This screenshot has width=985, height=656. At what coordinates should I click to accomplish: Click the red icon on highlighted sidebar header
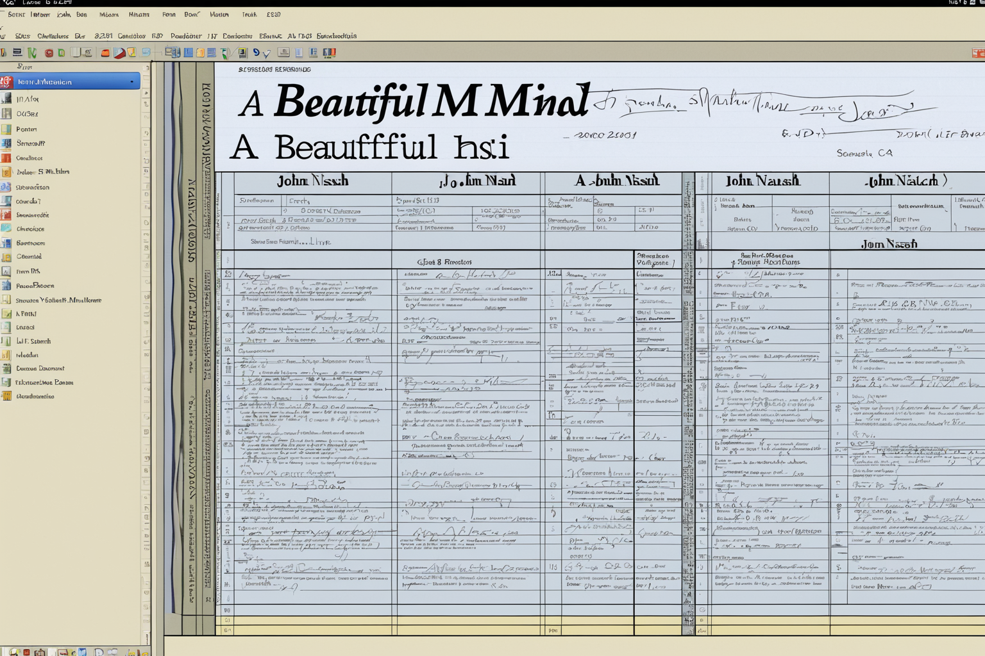tap(6, 82)
